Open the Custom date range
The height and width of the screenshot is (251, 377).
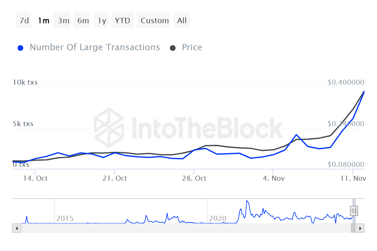(154, 21)
